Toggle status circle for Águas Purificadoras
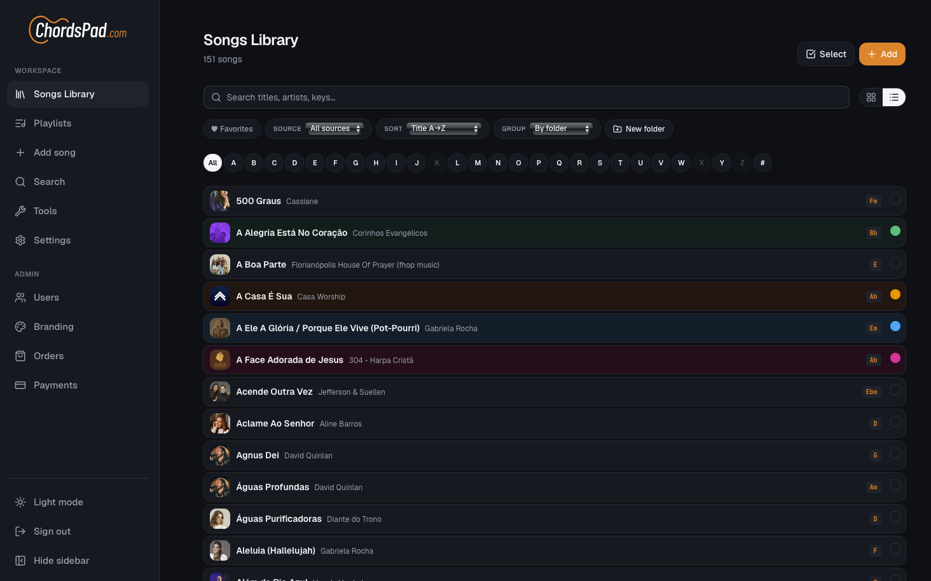Screen dimensions: 931x581 (x=895, y=517)
